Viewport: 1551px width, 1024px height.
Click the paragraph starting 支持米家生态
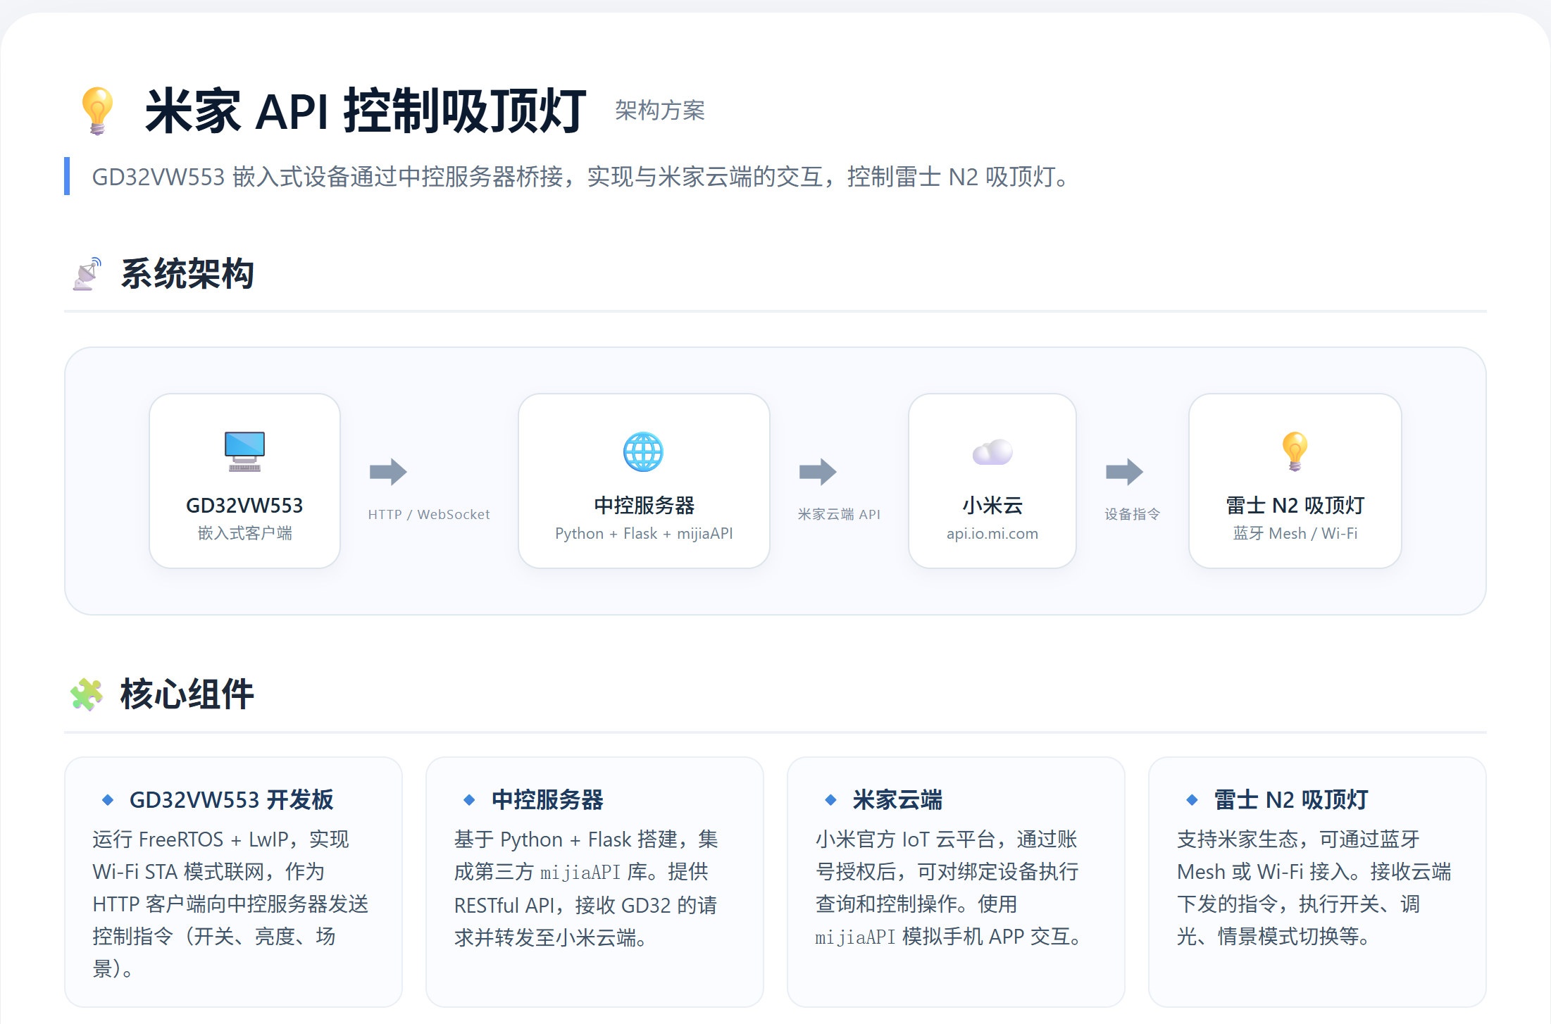pos(1314,887)
